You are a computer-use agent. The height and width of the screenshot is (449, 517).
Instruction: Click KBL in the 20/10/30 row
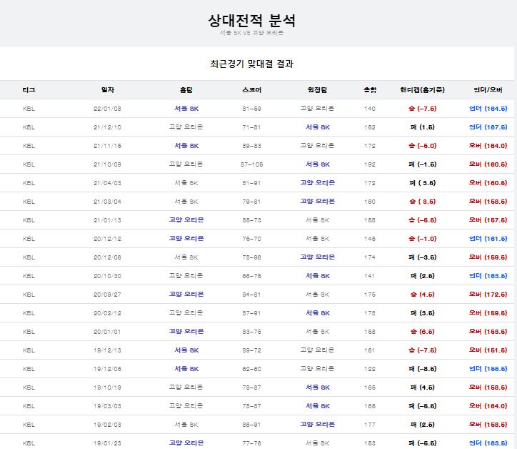(29, 276)
